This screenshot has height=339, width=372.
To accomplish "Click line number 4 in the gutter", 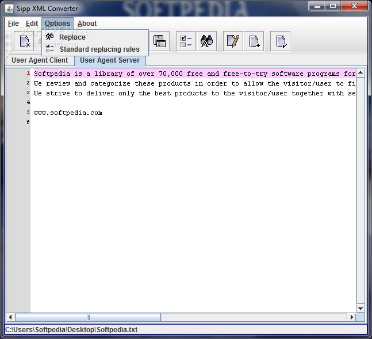I will [x=28, y=102].
